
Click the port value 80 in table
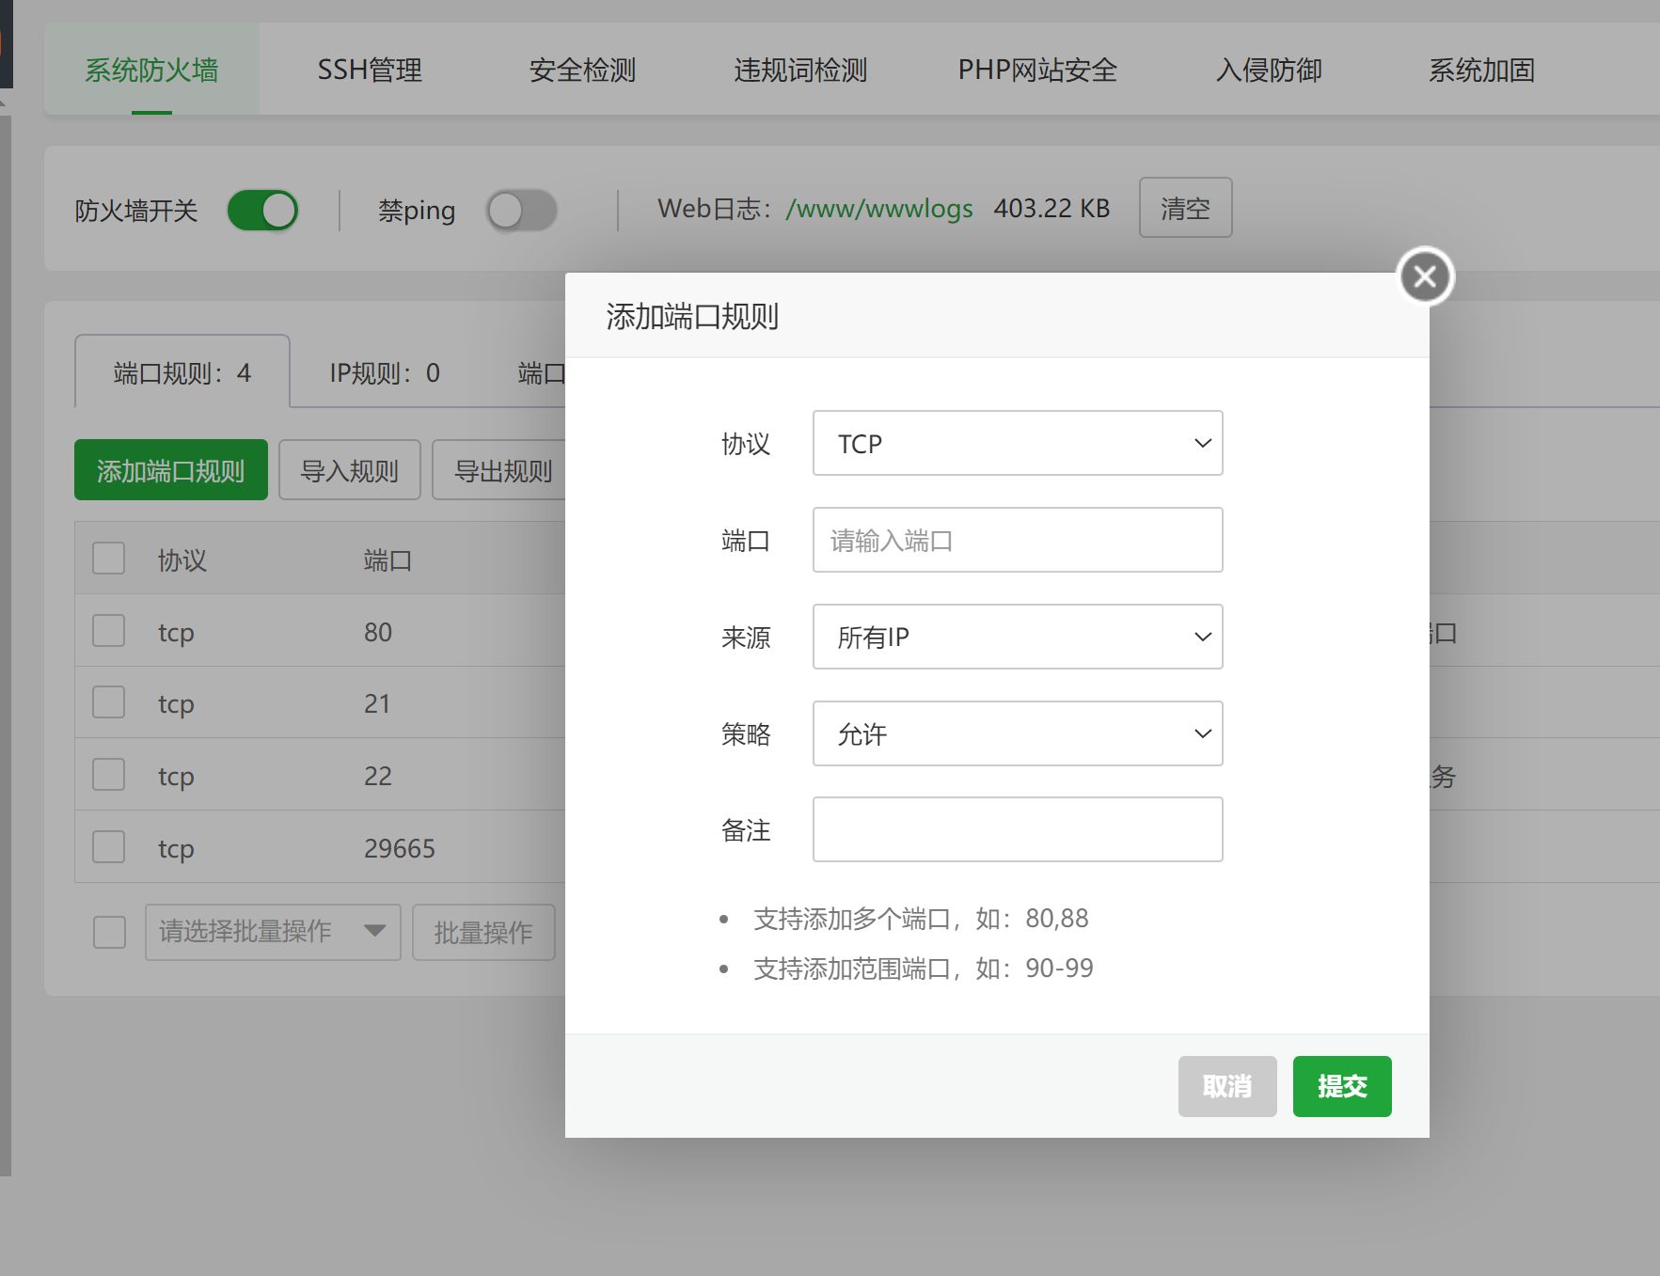tap(378, 632)
